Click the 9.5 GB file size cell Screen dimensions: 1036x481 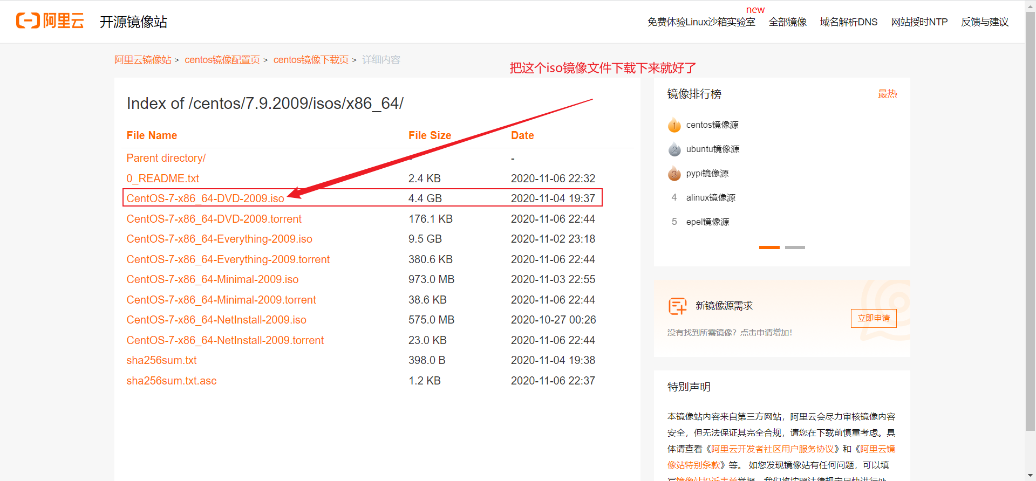[x=425, y=239]
